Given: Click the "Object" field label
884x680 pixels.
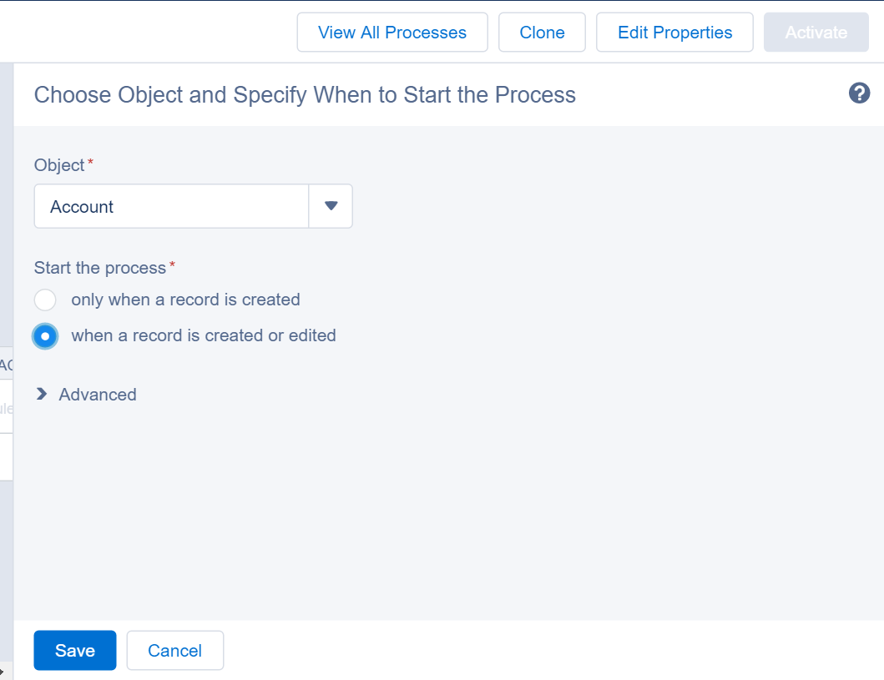Looking at the screenshot, I should click(x=59, y=165).
